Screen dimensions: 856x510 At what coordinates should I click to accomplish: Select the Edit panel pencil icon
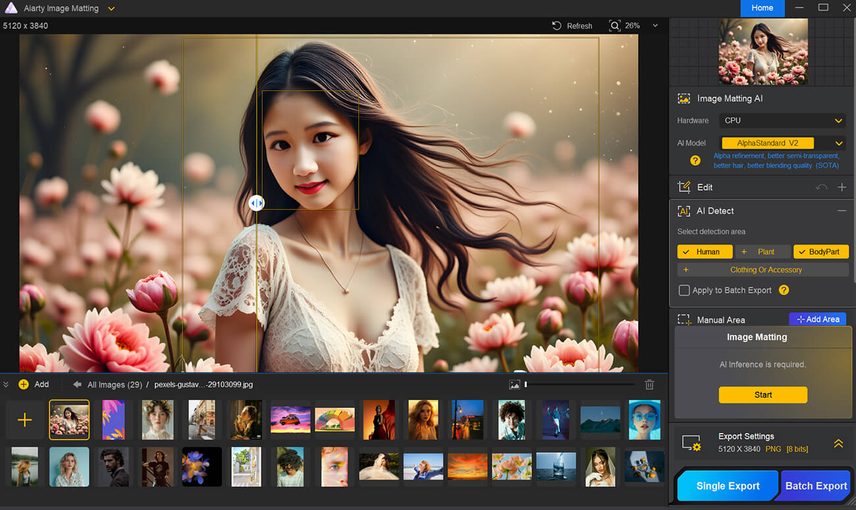[x=685, y=187]
